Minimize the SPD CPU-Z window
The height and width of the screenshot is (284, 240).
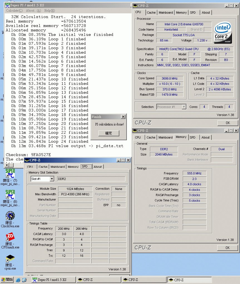[x=118, y=160]
